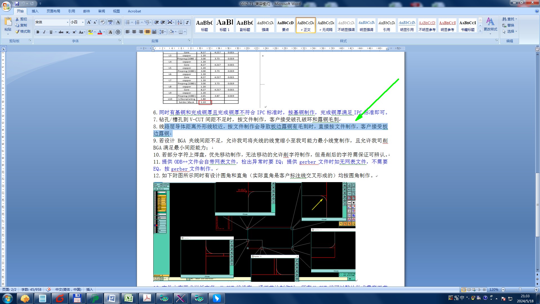Click the Grow Font icon
Screen dimensions: 540x304
pos(89,22)
